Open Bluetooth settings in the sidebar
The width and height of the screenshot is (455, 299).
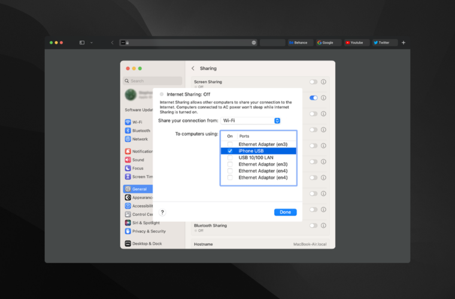click(140, 130)
